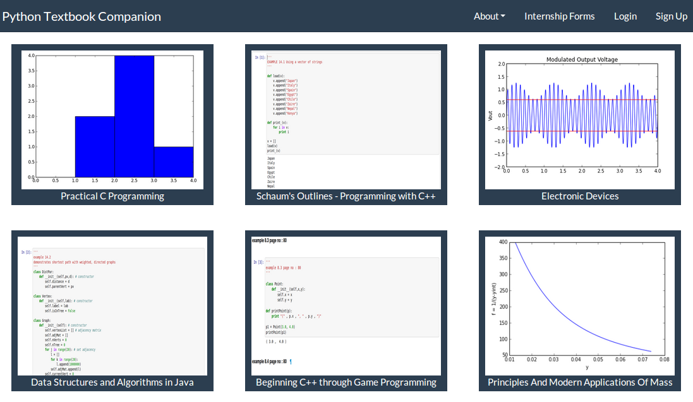
Task: Click the pilcrow anchor beside example 8.4
Action: pos(291,362)
